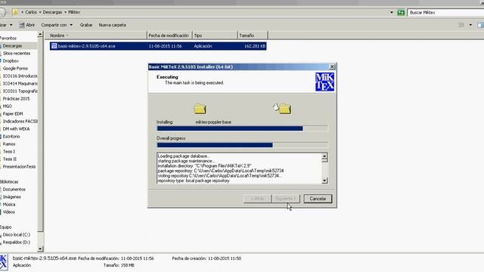This screenshot has height=272, width=484.
Task: Open ICO116 Introducción folder in sidebar
Action: coord(20,76)
